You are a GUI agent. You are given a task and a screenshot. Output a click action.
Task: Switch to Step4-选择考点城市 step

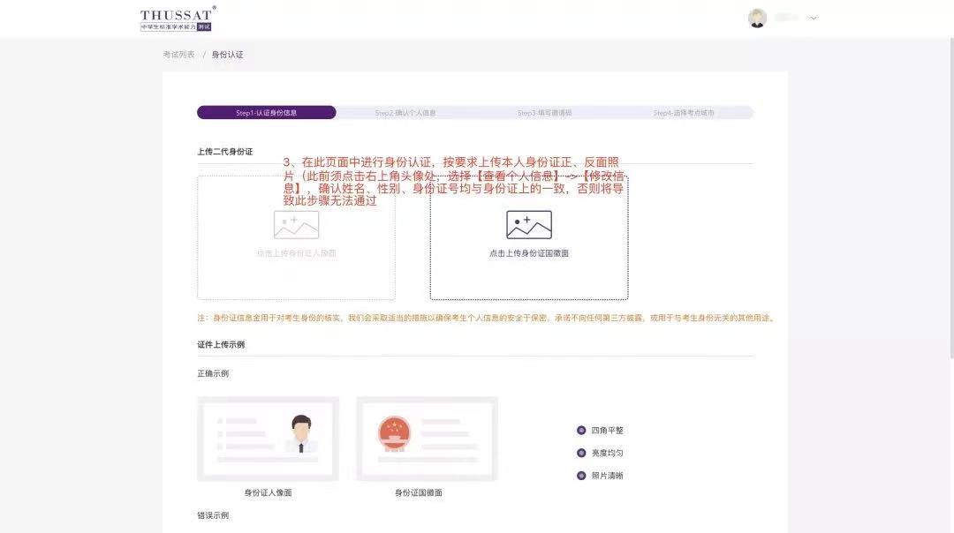coord(683,112)
